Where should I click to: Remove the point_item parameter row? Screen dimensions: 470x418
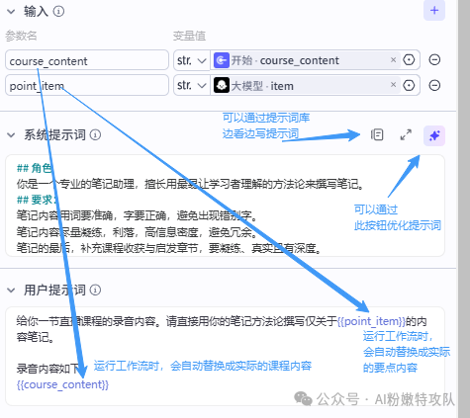coord(434,85)
